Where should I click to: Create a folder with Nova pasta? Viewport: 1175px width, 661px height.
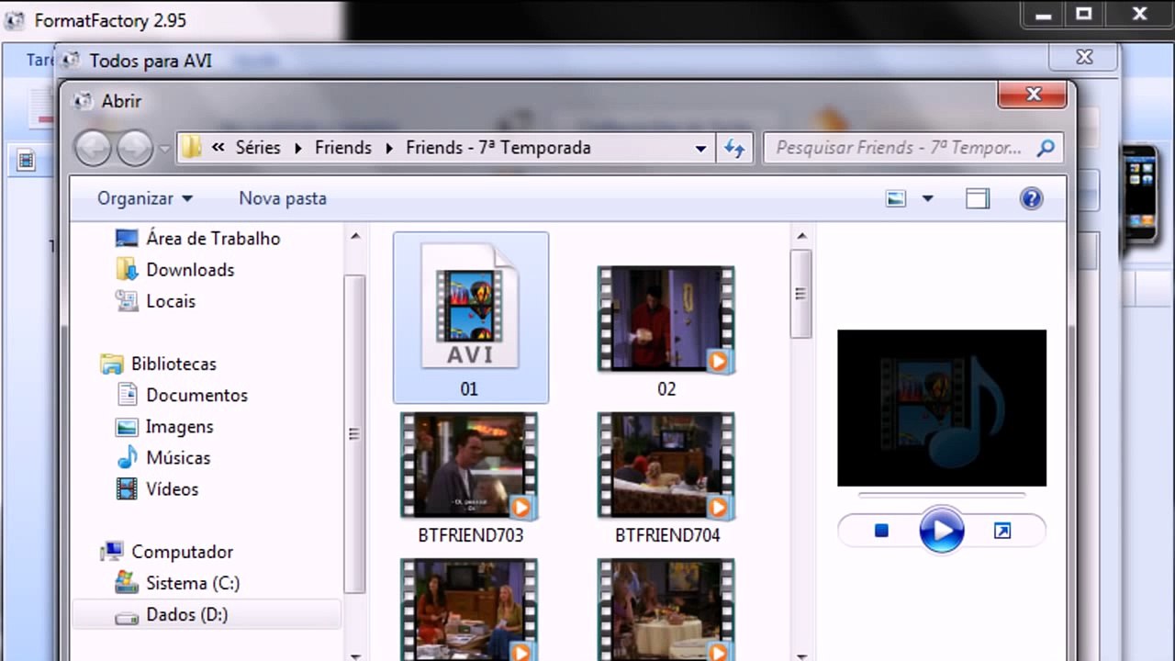pos(283,198)
